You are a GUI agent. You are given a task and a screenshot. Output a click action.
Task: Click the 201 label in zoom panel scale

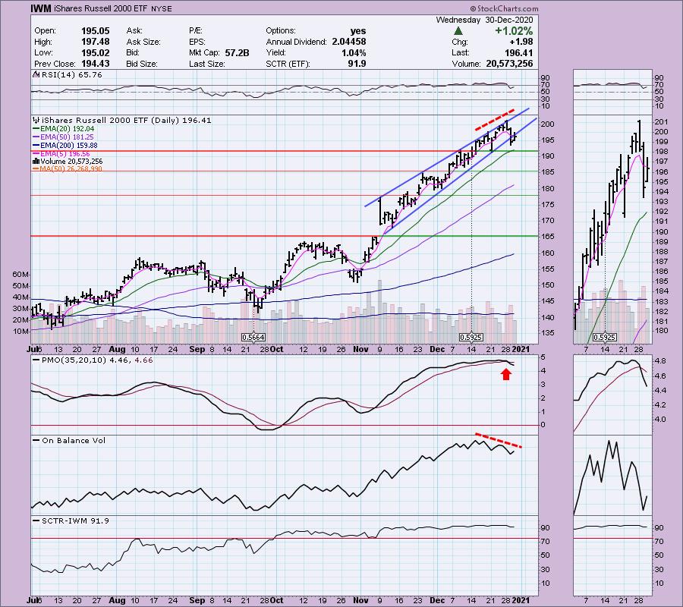[x=661, y=121]
